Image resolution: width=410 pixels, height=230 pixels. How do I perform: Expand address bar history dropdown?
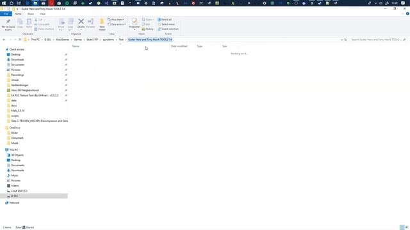tap(341, 40)
